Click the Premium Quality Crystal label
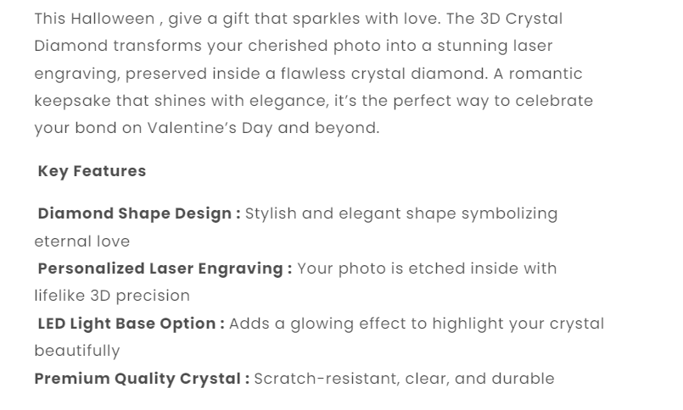The image size is (683, 410). pyautogui.click(x=142, y=379)
